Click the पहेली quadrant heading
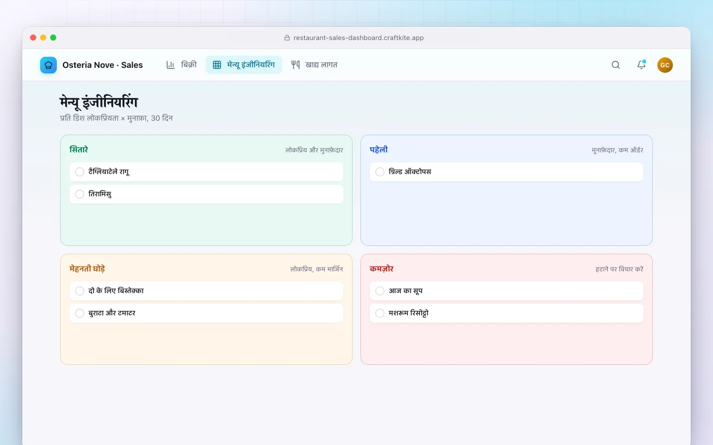Image resolution: width=713 pixels, height=445 pixels. (x=379, y=150)
